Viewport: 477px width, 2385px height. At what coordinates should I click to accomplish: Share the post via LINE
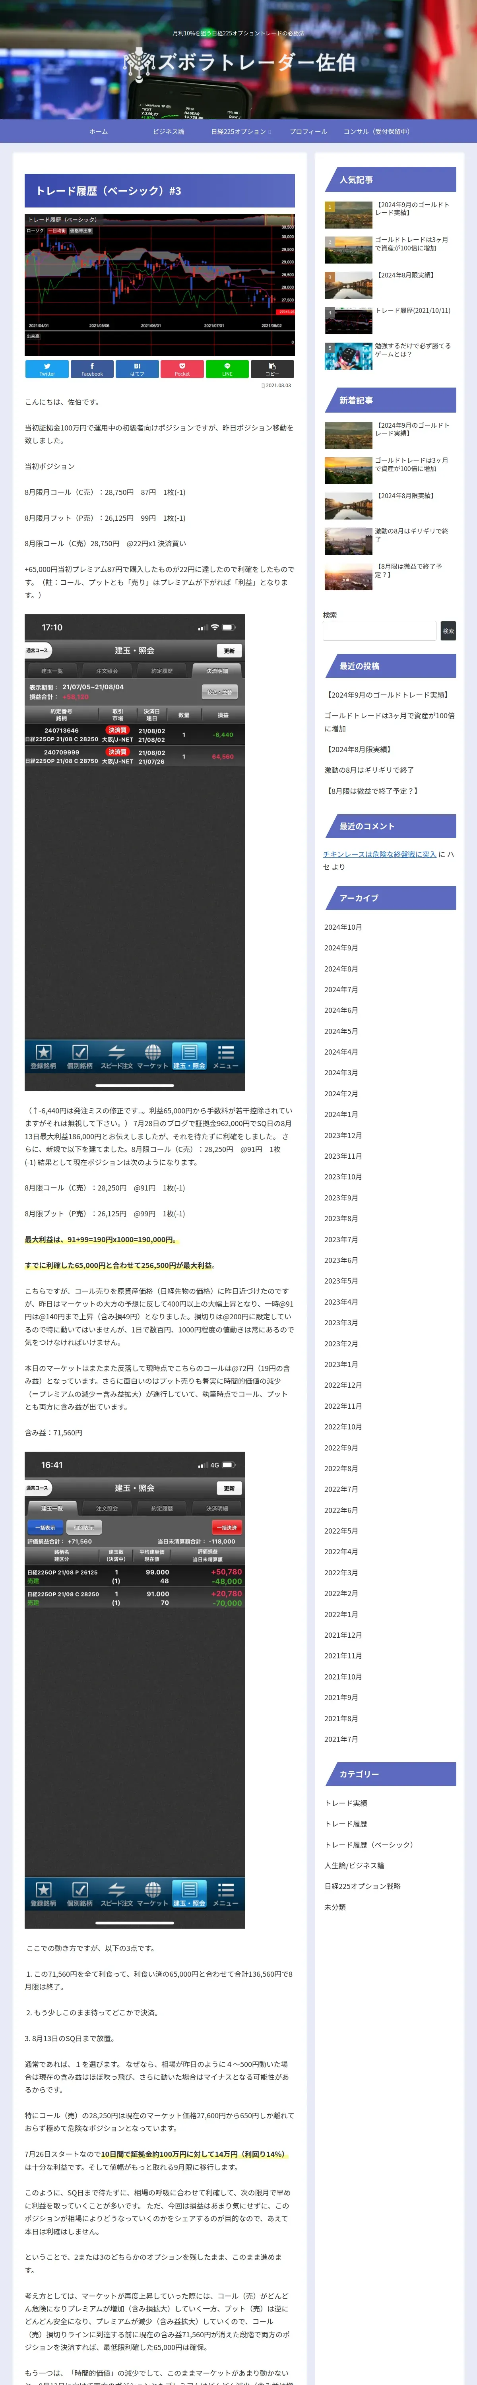click(x=227, y=368)
